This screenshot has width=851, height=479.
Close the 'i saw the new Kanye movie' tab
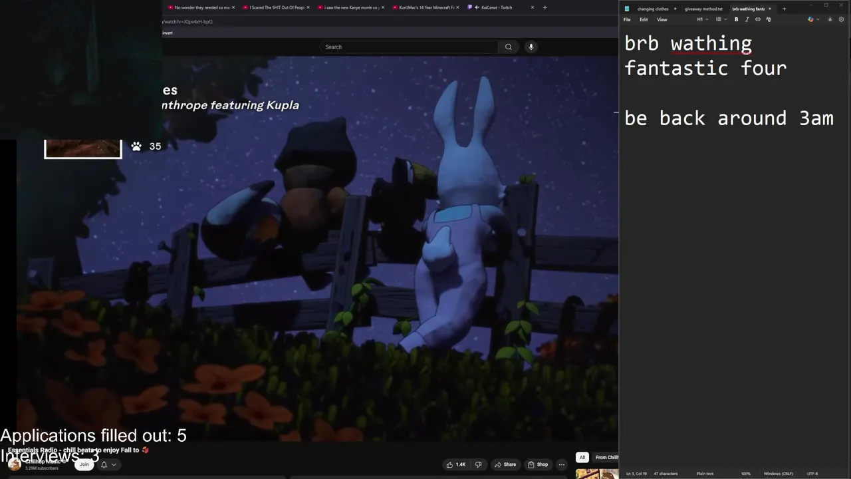382,7
